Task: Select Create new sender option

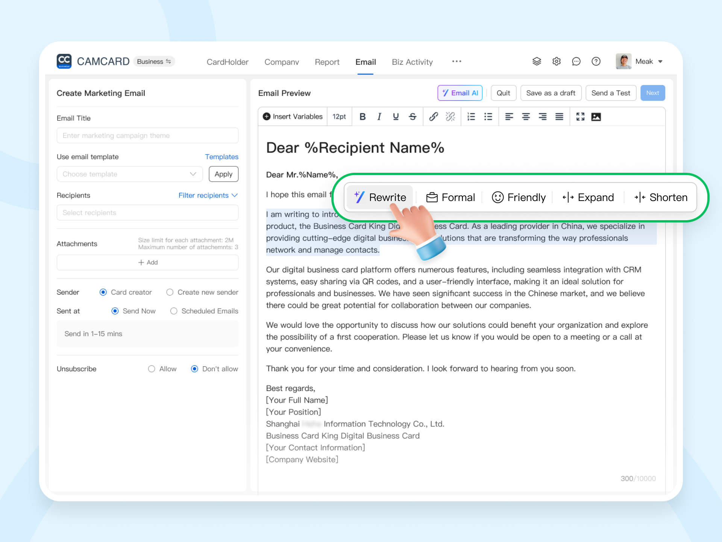Action: pyautogui.click(x=202, y=292)
